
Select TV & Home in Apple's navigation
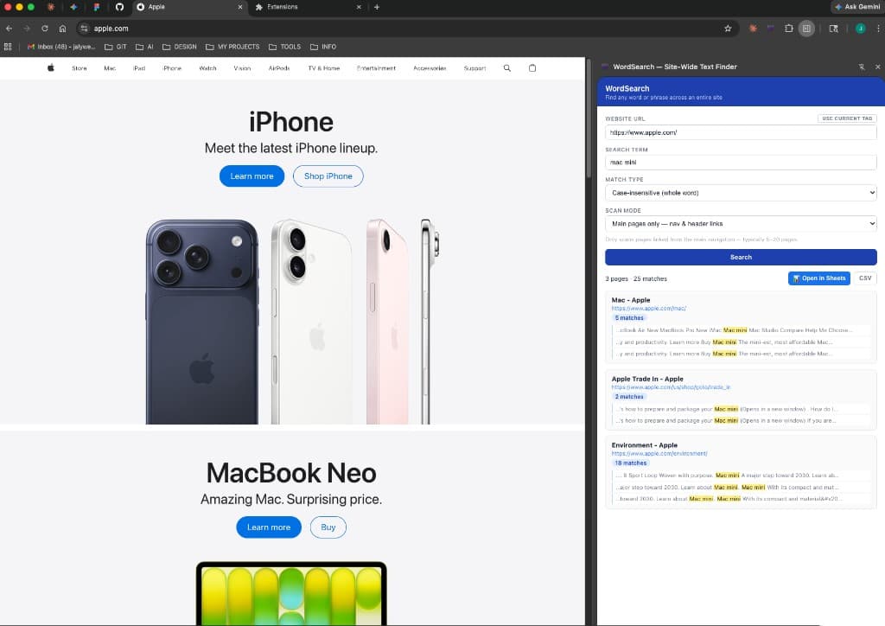323,67
